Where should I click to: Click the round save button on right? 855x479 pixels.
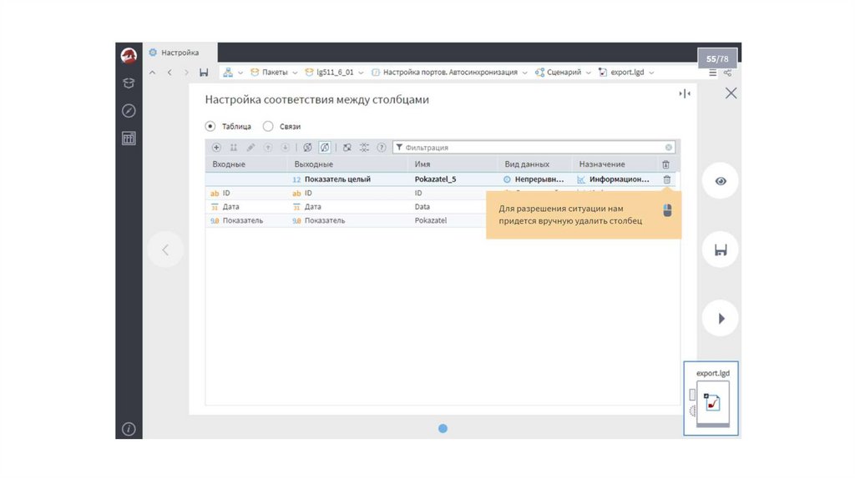pos(720,250)
